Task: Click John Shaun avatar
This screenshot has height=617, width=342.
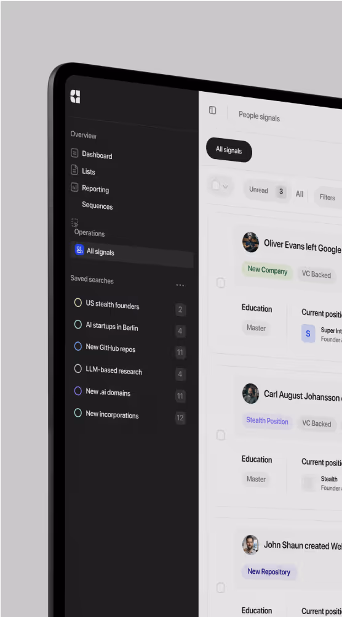Action: coord(250,545)
